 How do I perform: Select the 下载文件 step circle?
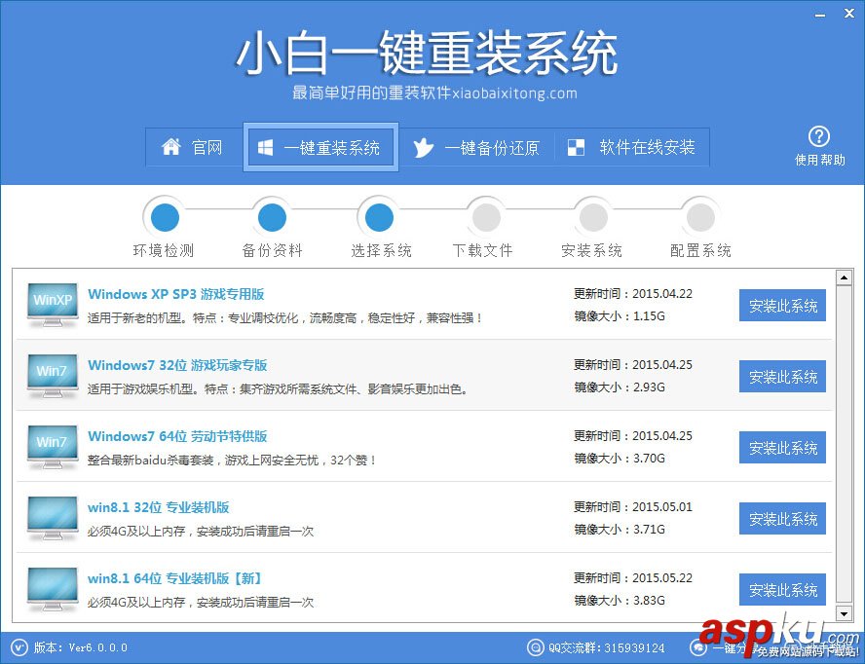(x=485, y=216)
